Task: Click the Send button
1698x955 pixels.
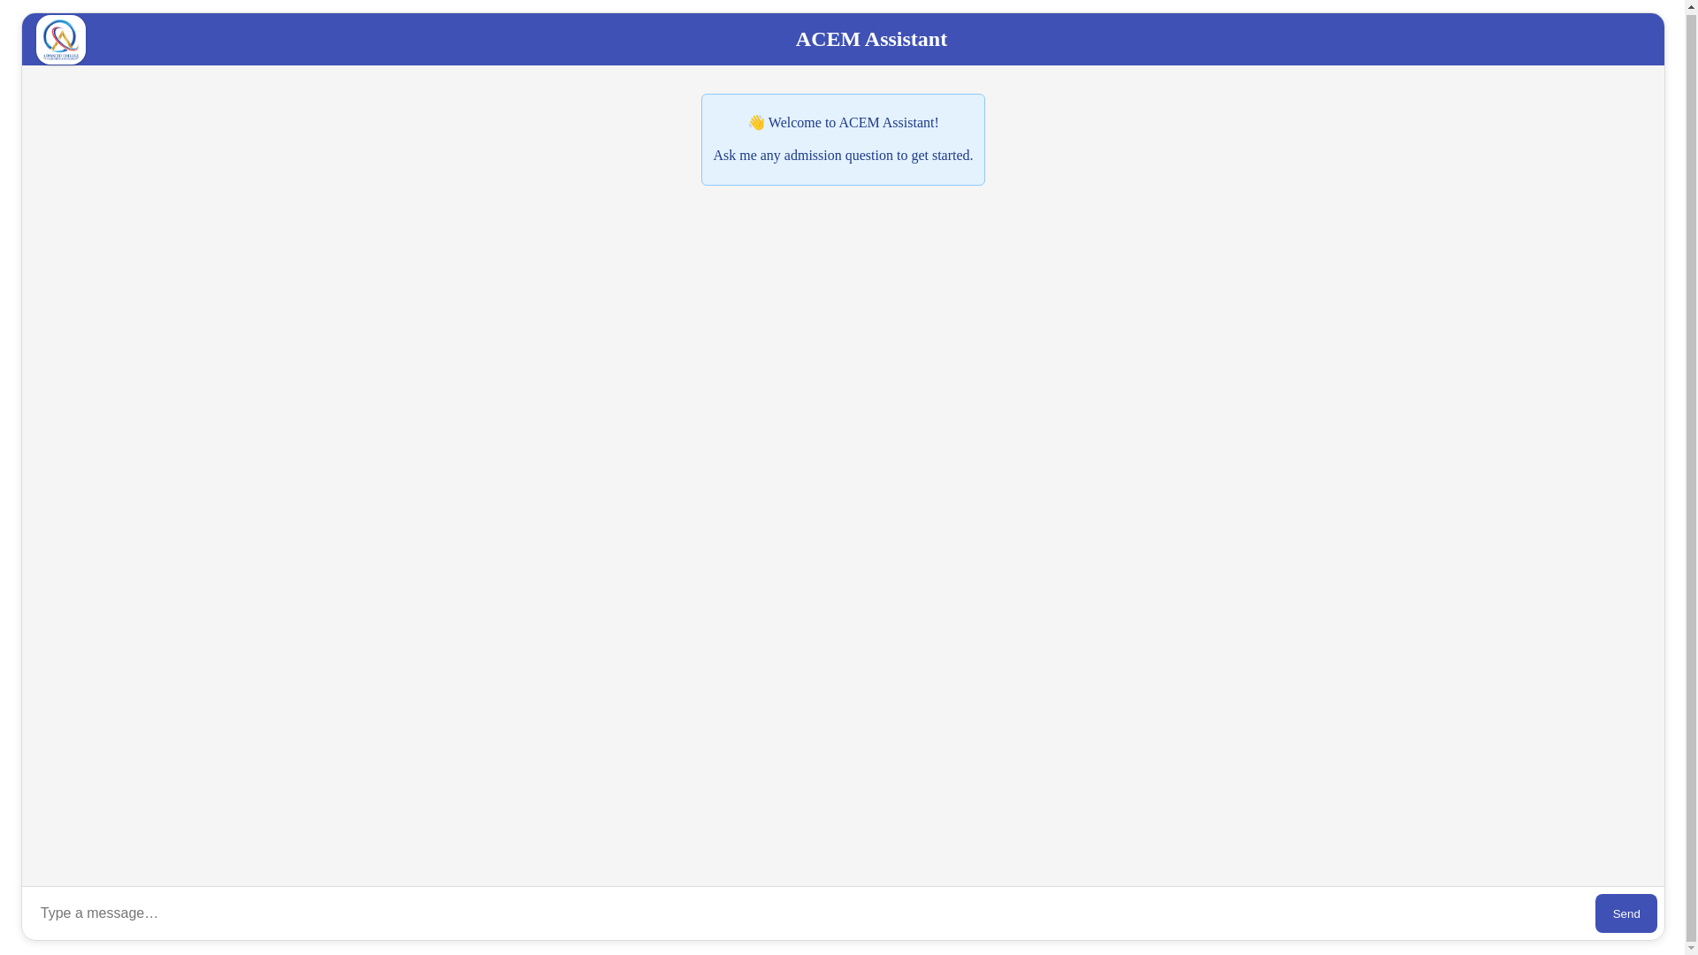Action: coord(1625,913)
